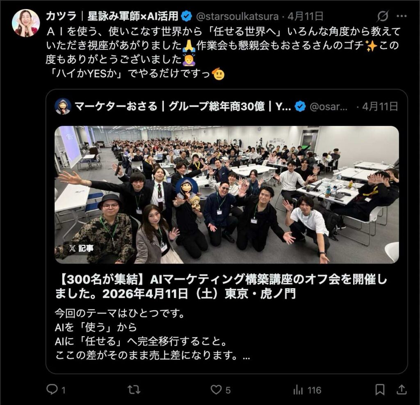
Task: Repost this tweet via retweet icon
Action: click(134, 390)
